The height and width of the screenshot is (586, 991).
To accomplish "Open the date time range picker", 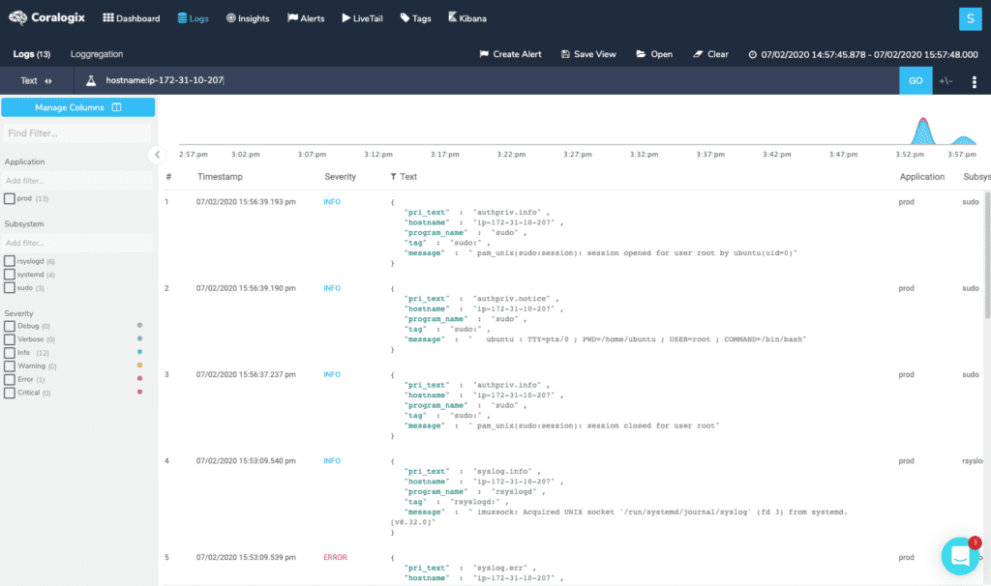I will point(862,54).
